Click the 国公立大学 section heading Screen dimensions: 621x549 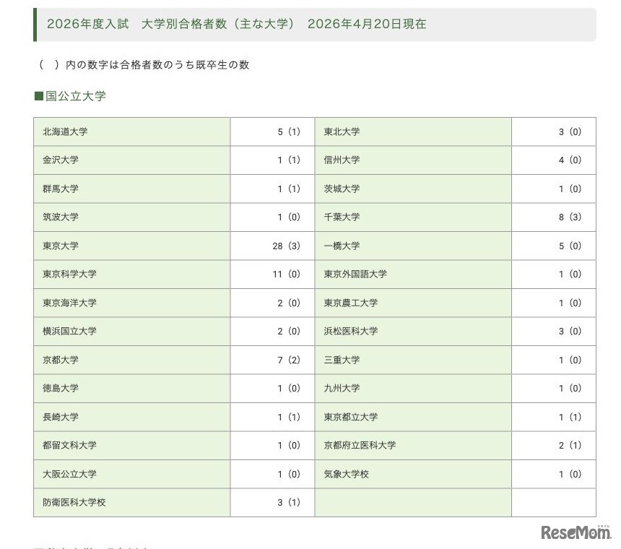[x=71, y=96]
